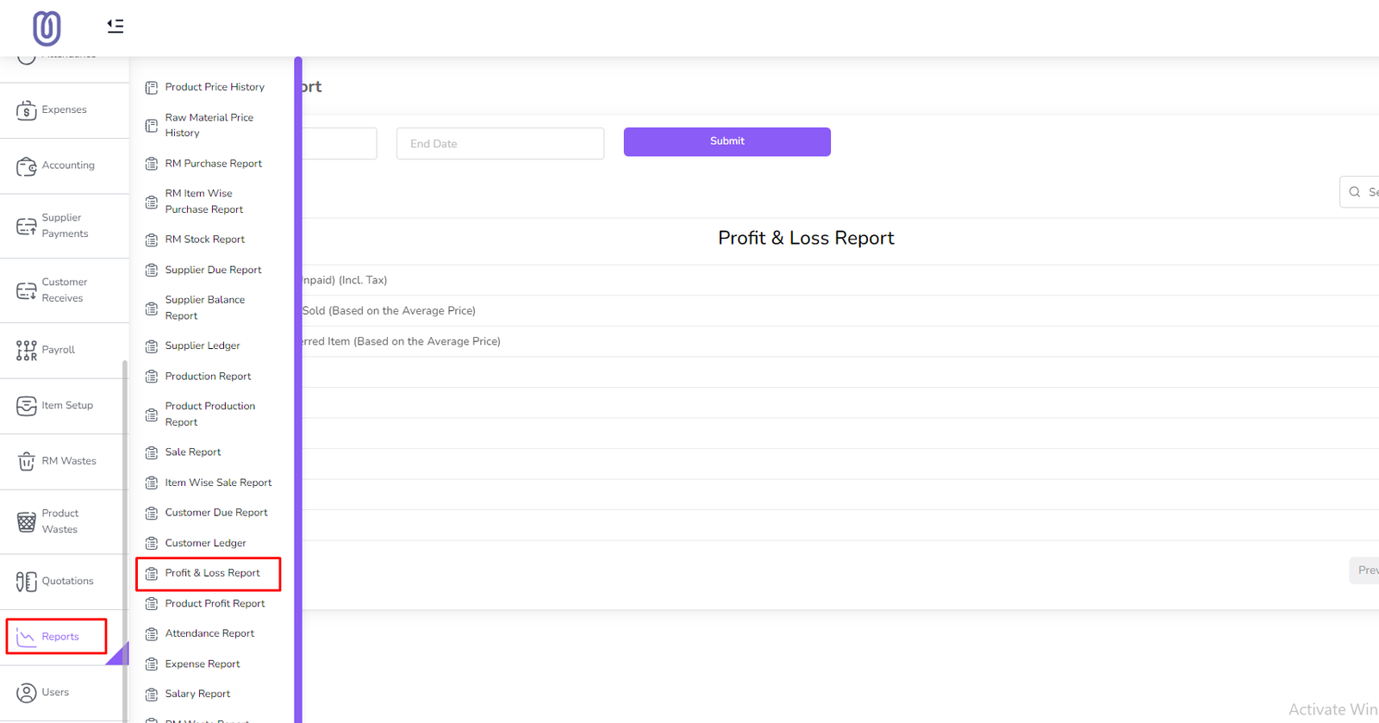This screenshot has height=723, width=1379.
Task: Open Expenses from the sidebar icon
Action: click(x=27, y=110)
